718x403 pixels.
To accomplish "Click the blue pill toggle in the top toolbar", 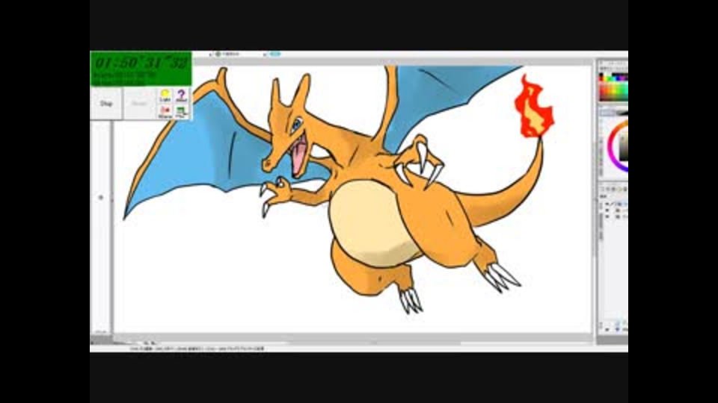I will tap(274, 54).
